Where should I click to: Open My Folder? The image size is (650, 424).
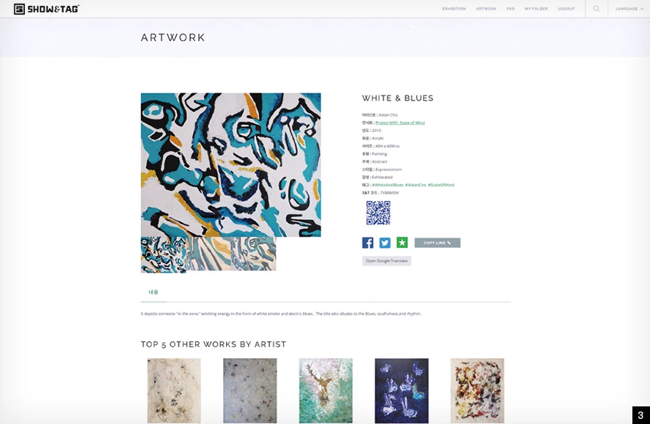click(x=536, y=9)
